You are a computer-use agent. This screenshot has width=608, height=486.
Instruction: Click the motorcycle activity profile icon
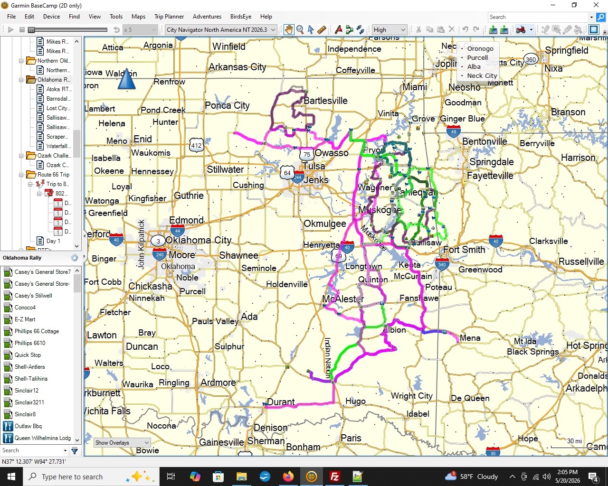pyautogui.click(x=521, y=29)
